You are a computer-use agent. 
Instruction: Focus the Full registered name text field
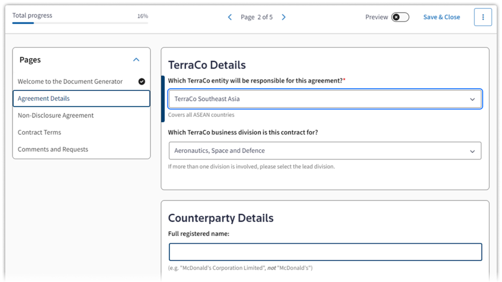point(325,252)
